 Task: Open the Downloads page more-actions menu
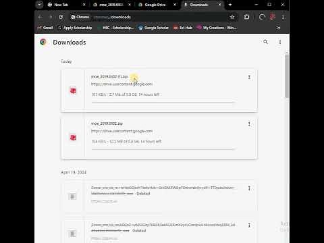(x=280, y=42)
